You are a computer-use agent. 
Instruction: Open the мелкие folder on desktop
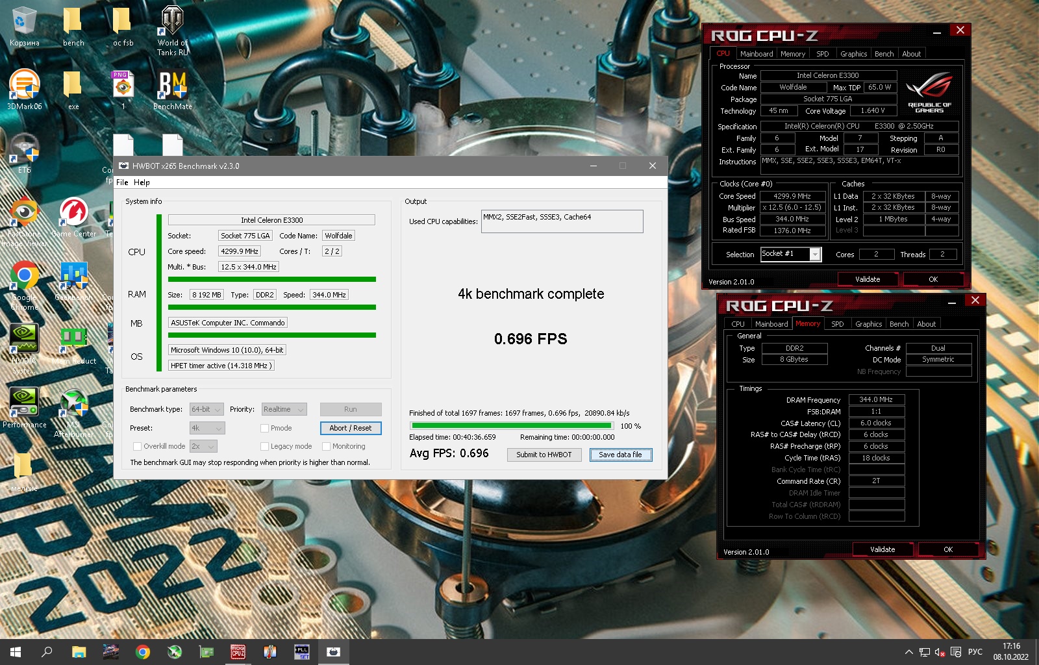click(24, 471)
